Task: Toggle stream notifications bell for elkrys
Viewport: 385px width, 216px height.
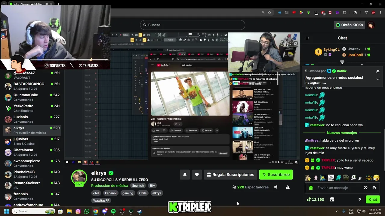Action: tap(185, 175)
